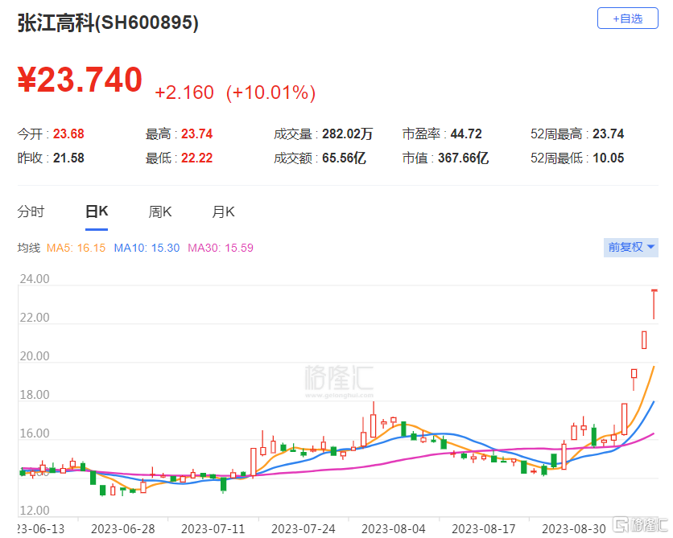Click the 12.00 y-axis label
Viewport: 673px width, 538px height.
coord(35,511)
